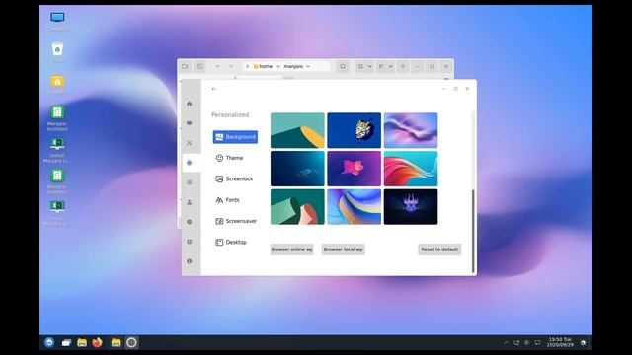The height and width of the screenshot is (355, 632).
Task: Go back using the arrow in settings window
Action: click(x=214, y=89)
